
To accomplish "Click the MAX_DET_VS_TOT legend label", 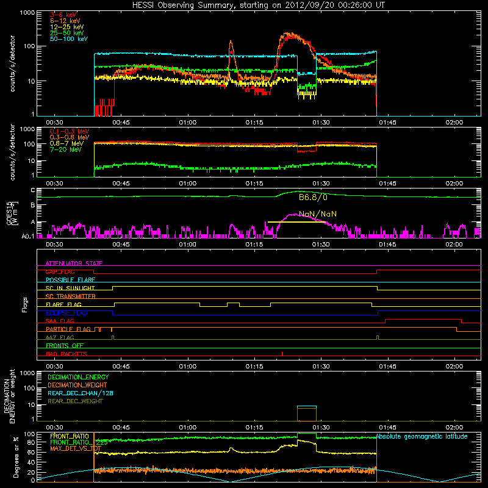I will coord(75,448).
